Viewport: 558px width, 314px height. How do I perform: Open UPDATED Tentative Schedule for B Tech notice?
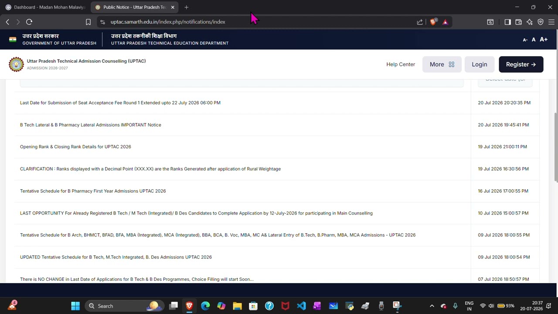pos(116,257)
